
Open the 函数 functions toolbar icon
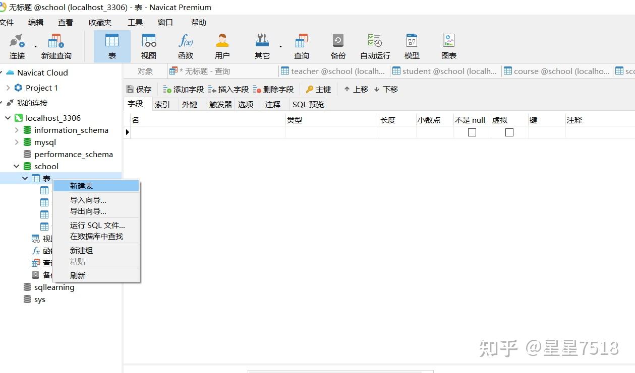pos(186,46)
